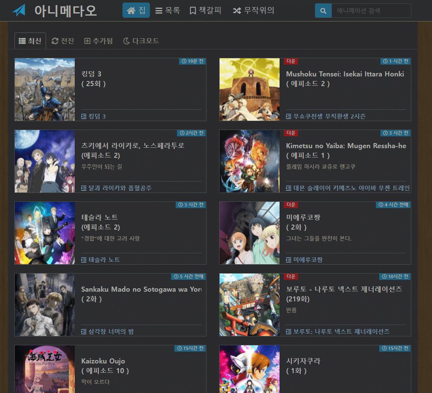The width and height of the screenshot is (432, 393).
Task: Open 달과 라이카와 흡혈공주 series link
Action: 120,188
